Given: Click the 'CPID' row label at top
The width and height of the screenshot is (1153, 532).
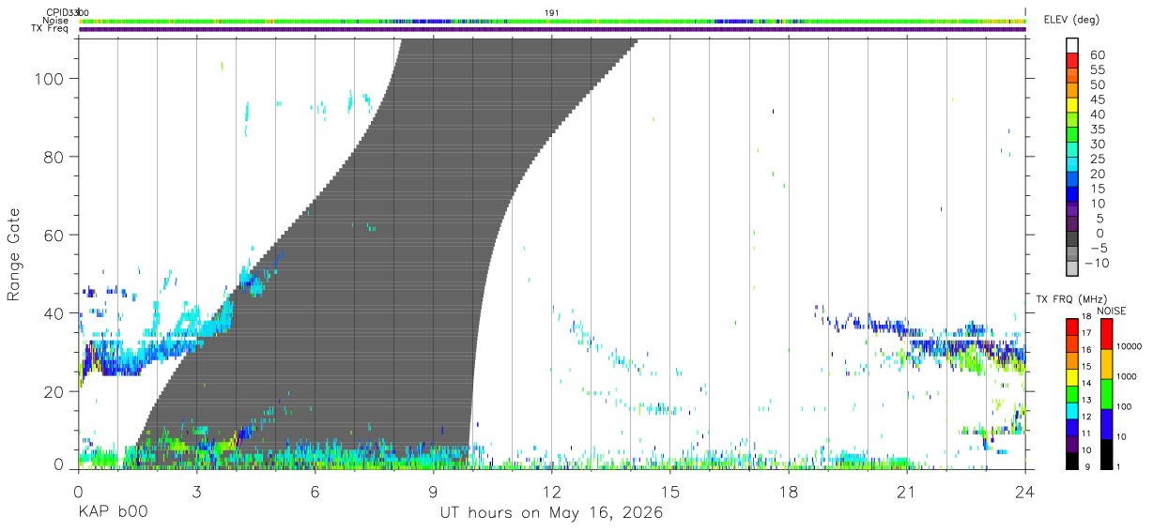Looking at the screenshot, I should coord(56,12).
